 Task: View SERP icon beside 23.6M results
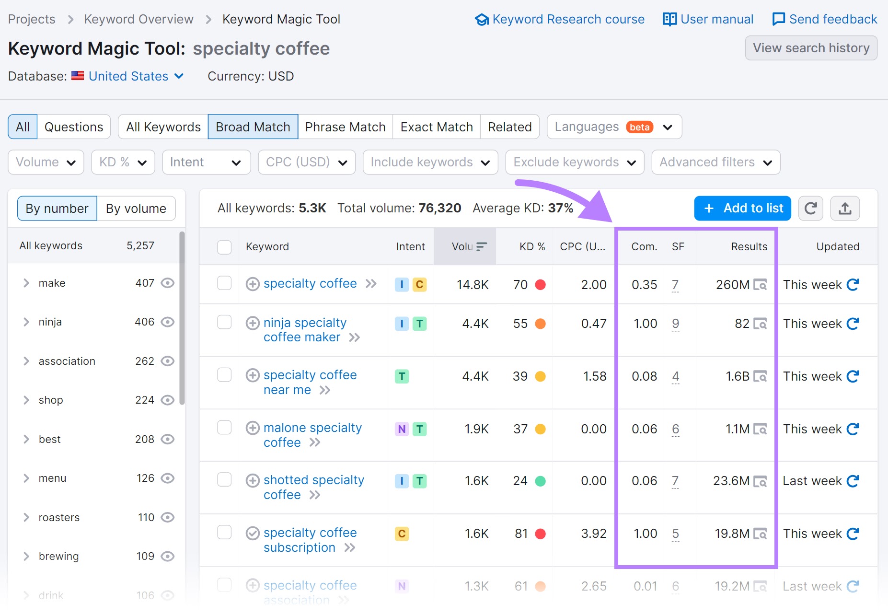pos(760,481)
